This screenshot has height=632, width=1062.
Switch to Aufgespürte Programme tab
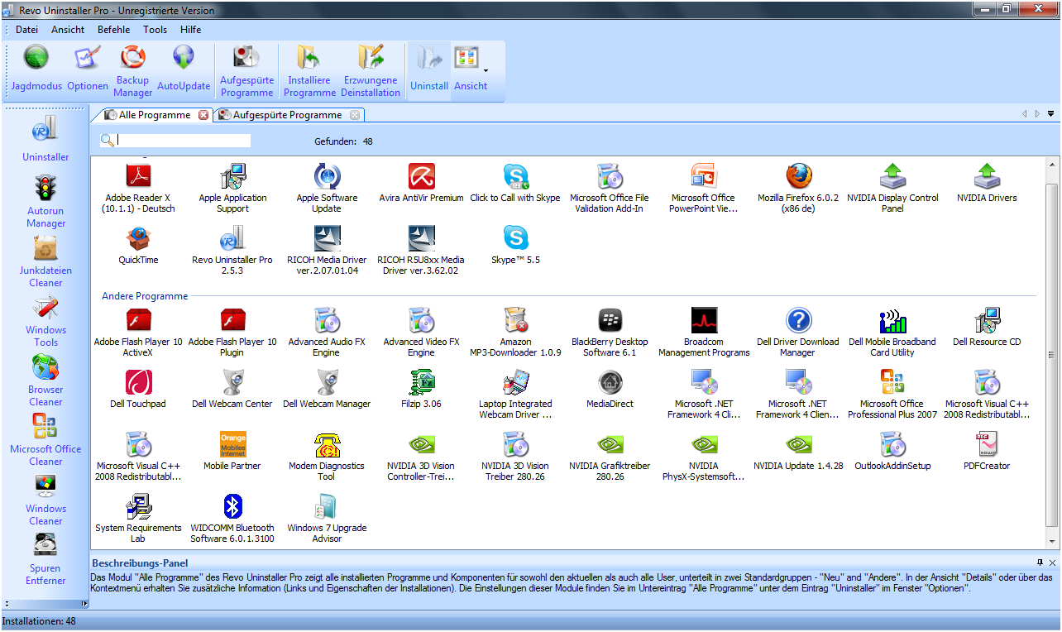point(286,115)
